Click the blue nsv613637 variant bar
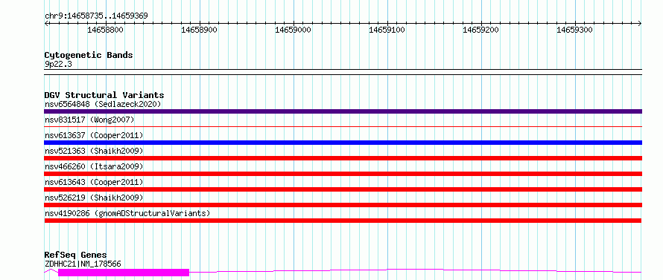Viewport: 663px width, 280px height. point(343,143)
